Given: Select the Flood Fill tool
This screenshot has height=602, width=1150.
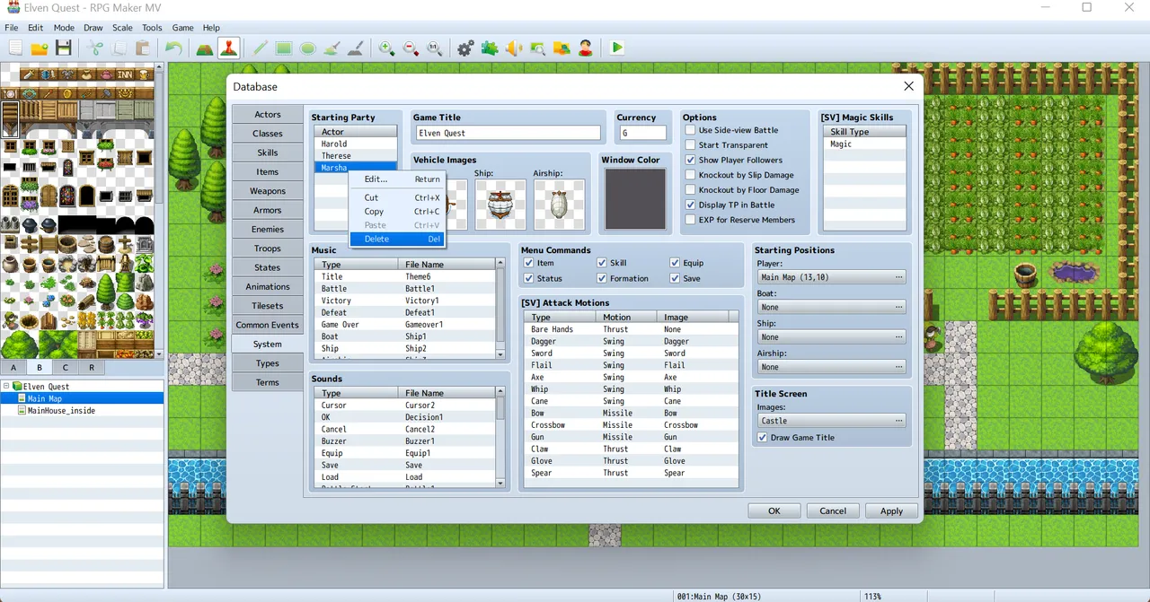Looking at the screenshot, I should coord(332,48).
